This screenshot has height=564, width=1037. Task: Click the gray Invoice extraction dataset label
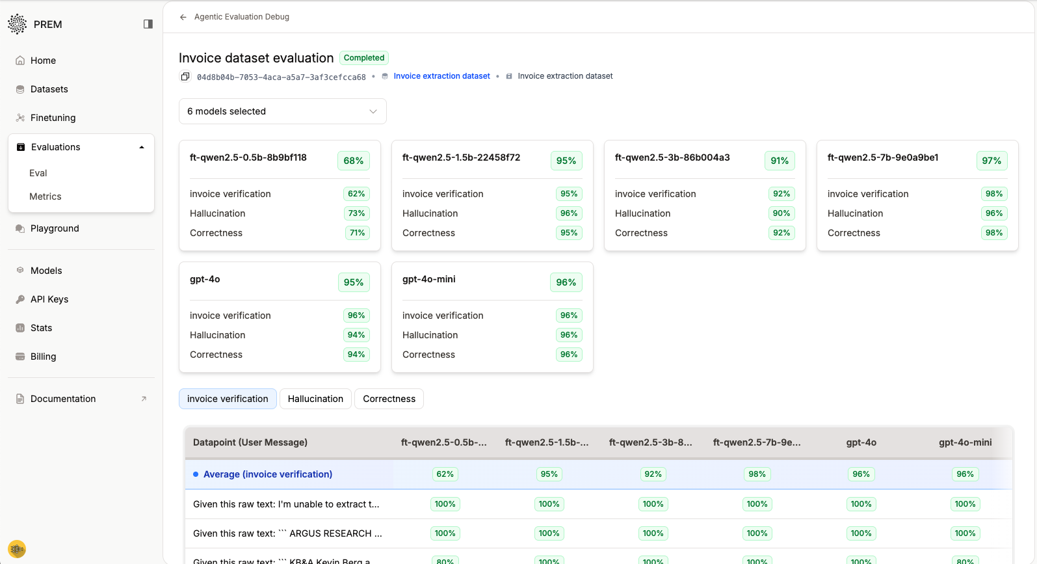click(x=565, y=76)
